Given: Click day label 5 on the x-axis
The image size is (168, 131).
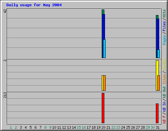Looking at the screenshot, I should [x=31, y=127].
